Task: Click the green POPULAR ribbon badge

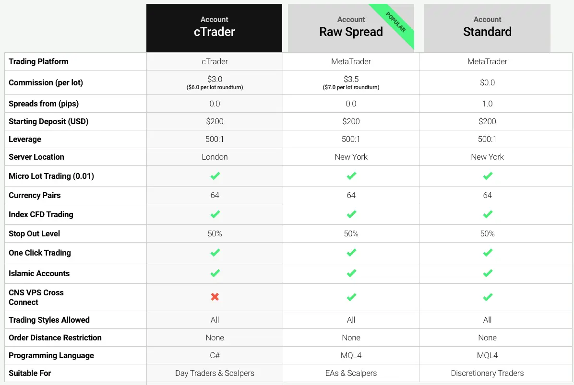Action: pos(395,22)
